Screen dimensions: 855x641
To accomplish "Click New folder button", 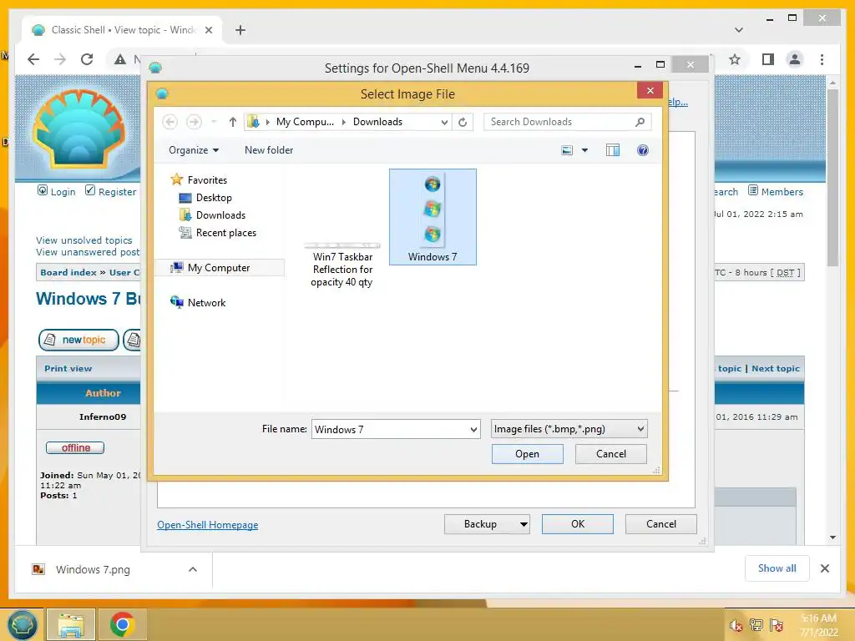I will point(269,150).
